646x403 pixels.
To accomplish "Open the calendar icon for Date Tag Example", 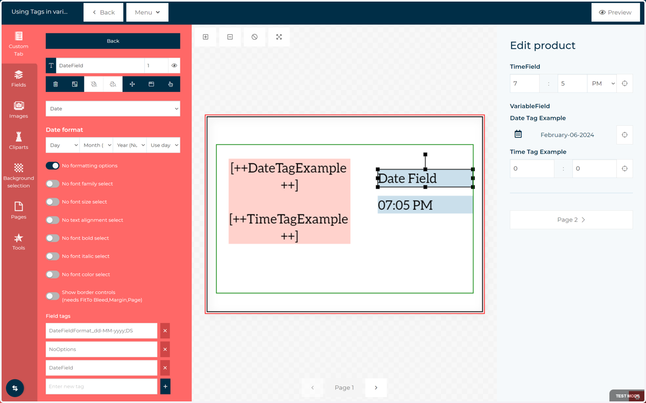I will [518, 134].
